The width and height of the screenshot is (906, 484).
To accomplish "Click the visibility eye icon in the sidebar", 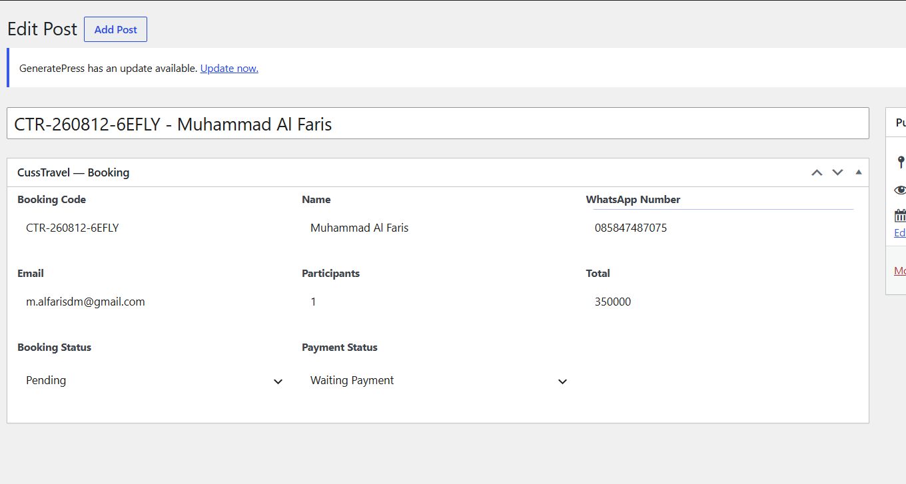I will pyautogui.click(x=900, y=190).
